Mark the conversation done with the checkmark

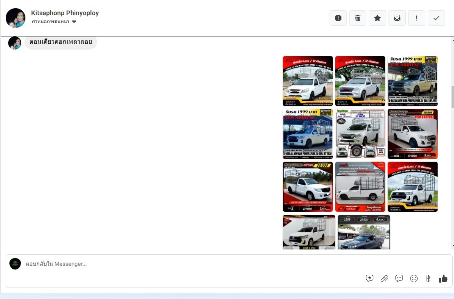pyautogui.click(x=436, y=18)
